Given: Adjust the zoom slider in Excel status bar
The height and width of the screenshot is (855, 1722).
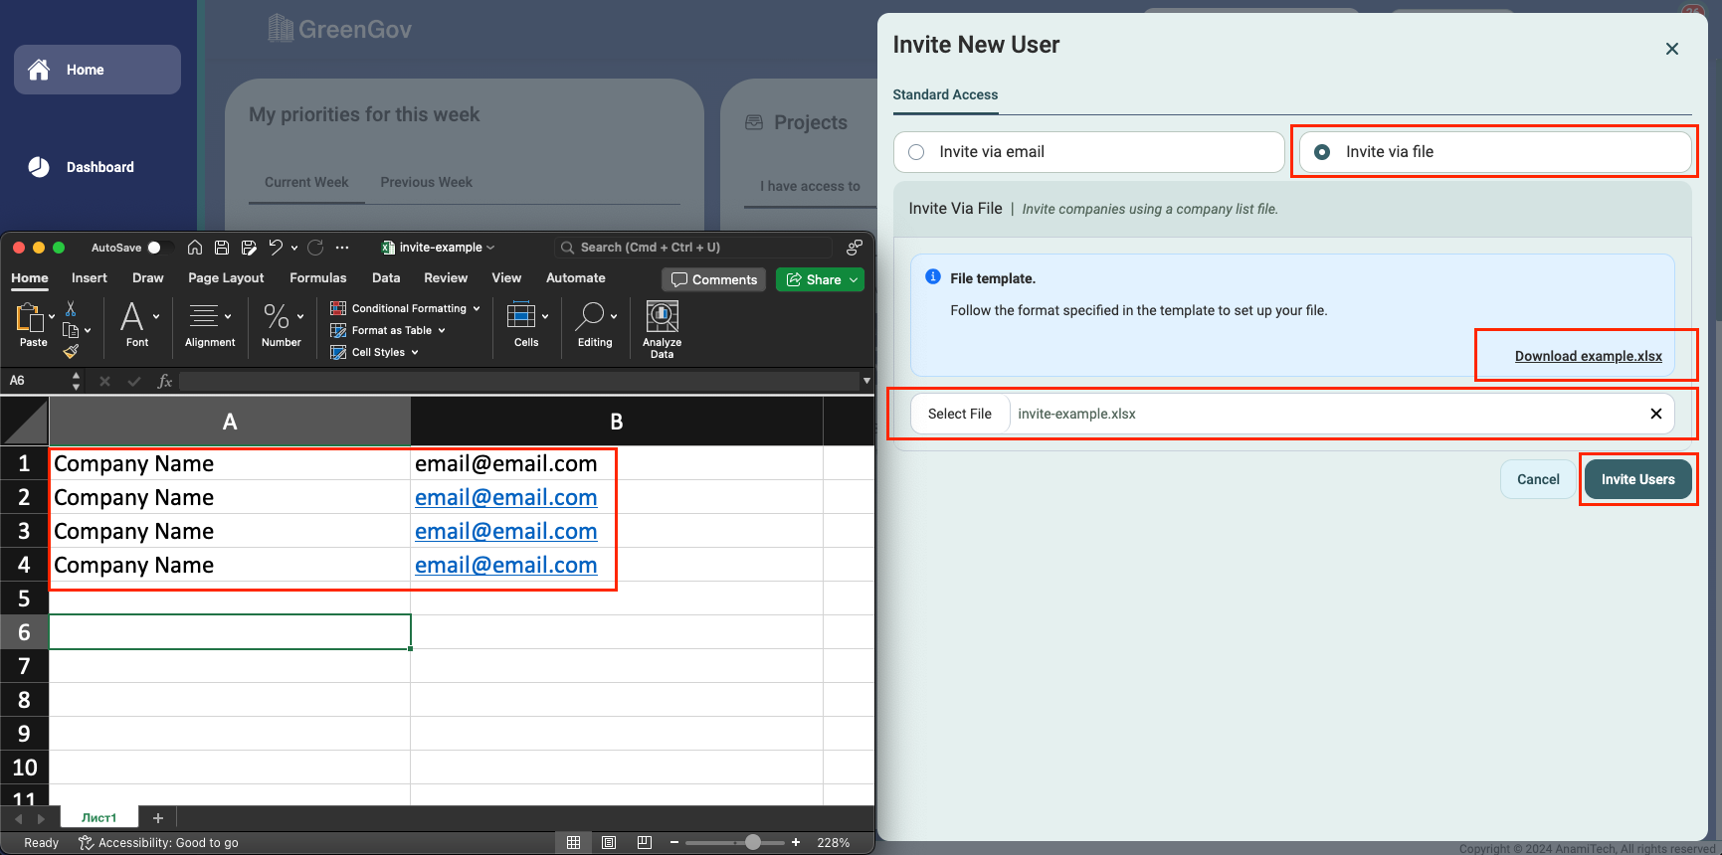Looking at the screenshot, I should (x=753, y=843).
